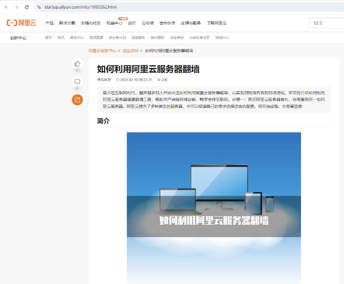Image resolution: width=344 pixels, height=284 pixels.
Task: Open the 了解阿里云 menu
Action: point(216,23)
